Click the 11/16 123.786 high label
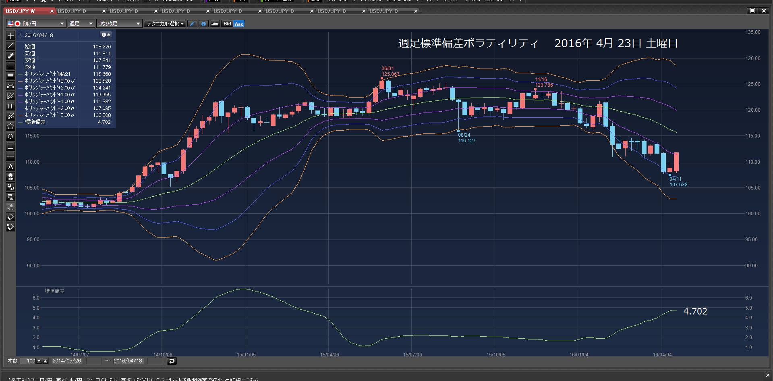The height and width of the screenshot is (381, 773). coord(544,82)
